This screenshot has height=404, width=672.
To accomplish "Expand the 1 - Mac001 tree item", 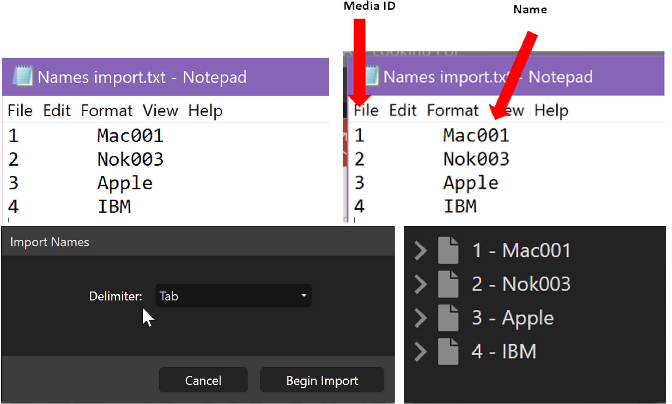I will tap(420, 250).
